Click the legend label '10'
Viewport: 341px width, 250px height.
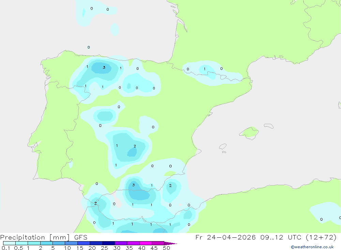pyautogui.click(x=67, y=248)
